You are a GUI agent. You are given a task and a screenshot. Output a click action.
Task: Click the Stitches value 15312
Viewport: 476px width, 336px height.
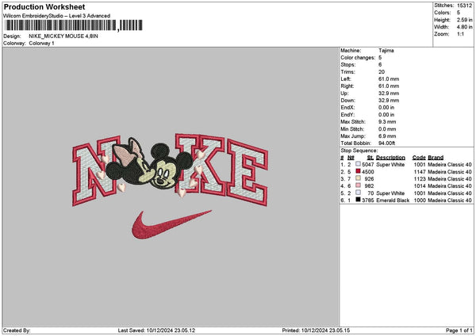[x=464, y=6]
